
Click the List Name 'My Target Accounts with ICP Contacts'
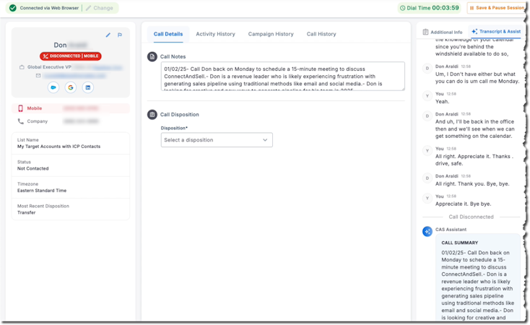58,147
